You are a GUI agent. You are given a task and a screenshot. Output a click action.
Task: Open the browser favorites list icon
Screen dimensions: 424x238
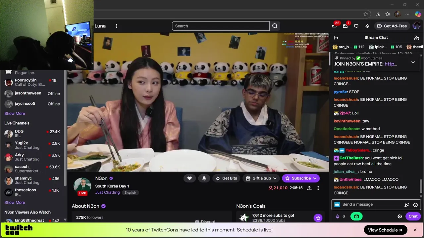(388, 14)
